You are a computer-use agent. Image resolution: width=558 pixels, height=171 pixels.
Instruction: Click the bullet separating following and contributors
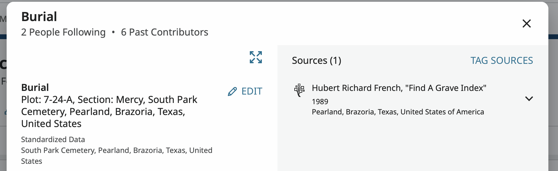[113, 32]
